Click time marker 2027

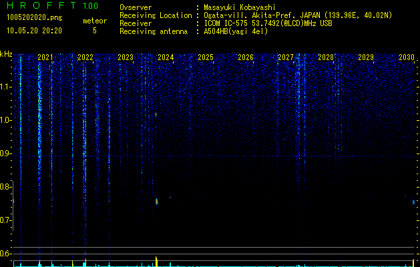click(x=286, y=57)
